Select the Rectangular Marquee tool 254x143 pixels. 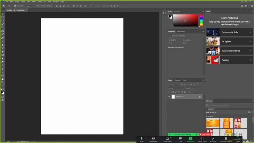tap(2, 17)
